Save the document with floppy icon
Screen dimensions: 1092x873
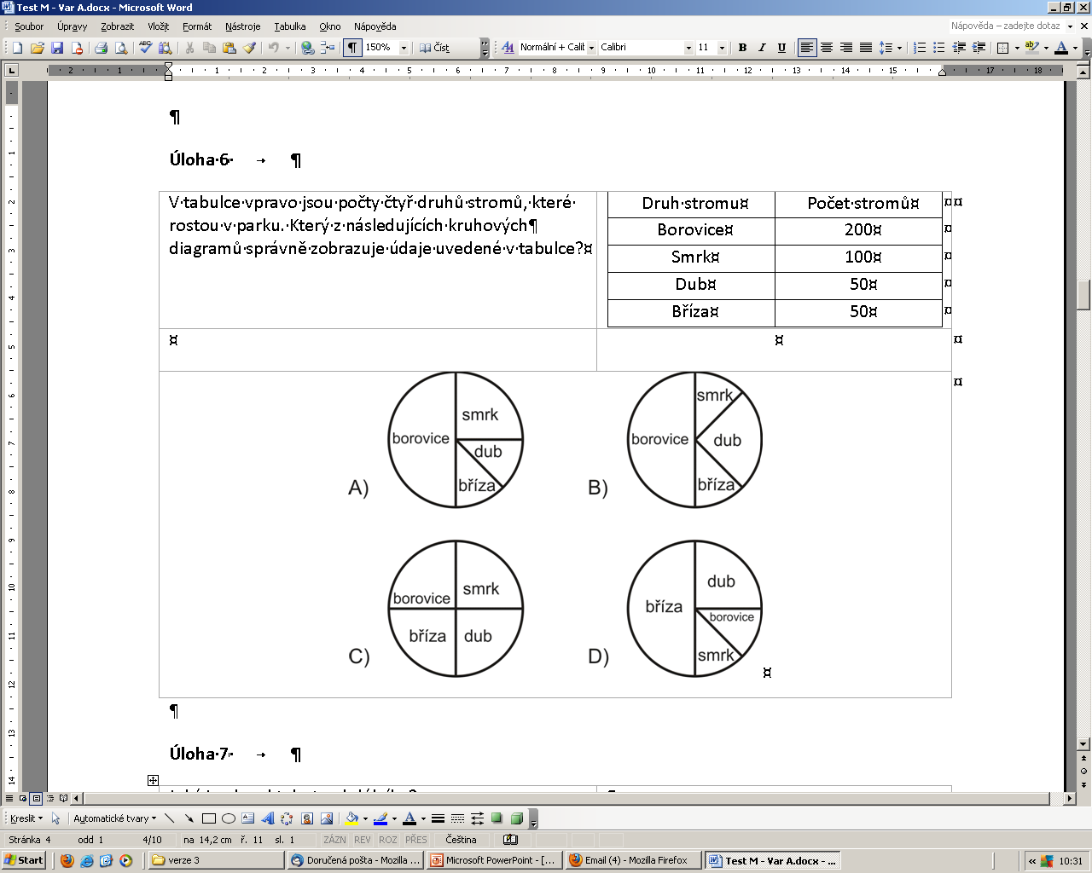click(x=57, y=48)
